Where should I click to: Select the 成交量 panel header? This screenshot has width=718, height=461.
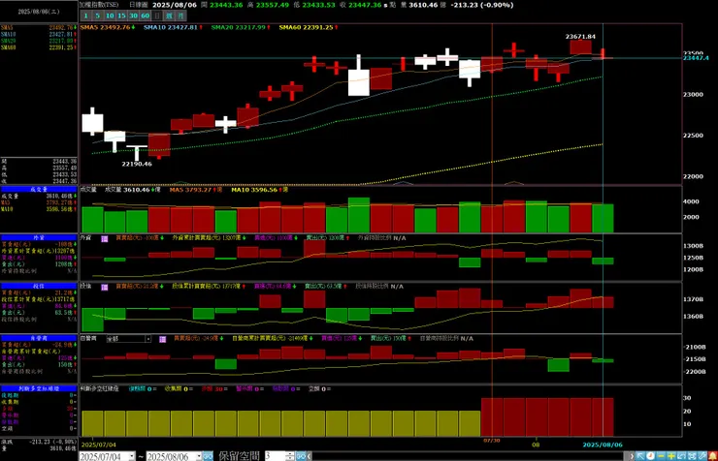pyautogui.click(x=39, y=189)
